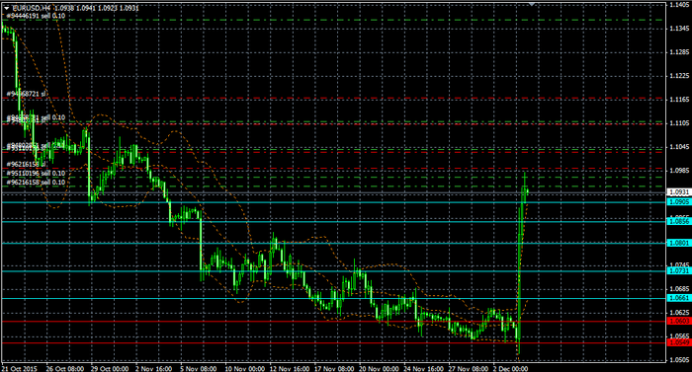This screenshot has height=372, width=692.
Task: Click time axis label 2 Dec 00:00
Action: [511, 368]
